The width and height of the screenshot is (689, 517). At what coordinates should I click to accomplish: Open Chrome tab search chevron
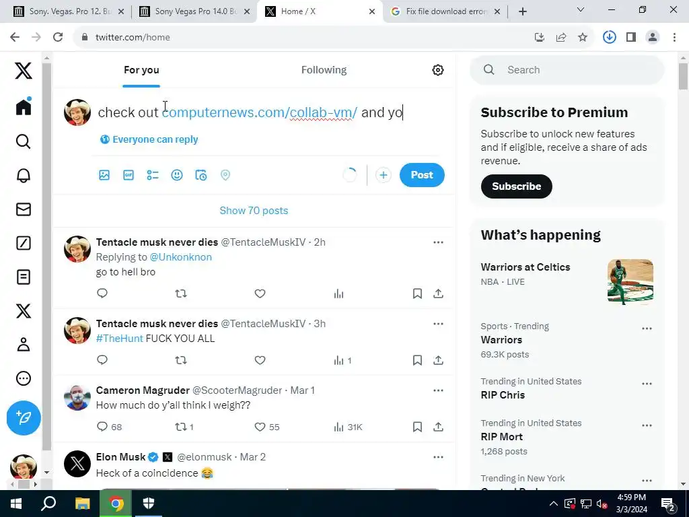pos(581,9)
